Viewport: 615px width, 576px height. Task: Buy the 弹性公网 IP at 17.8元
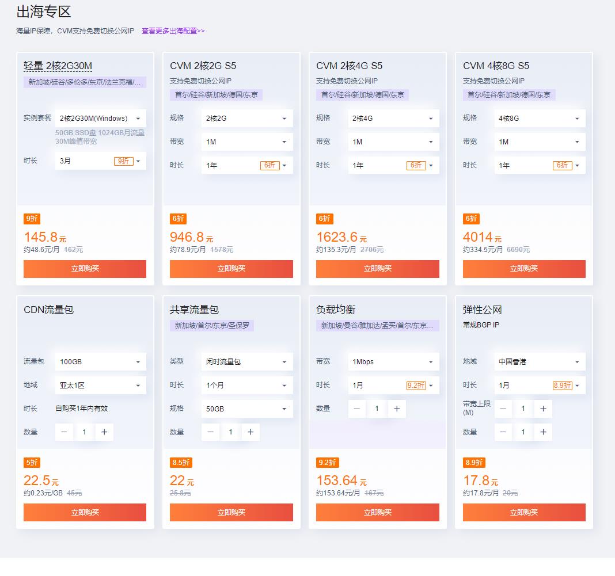[x=524, y=513]
